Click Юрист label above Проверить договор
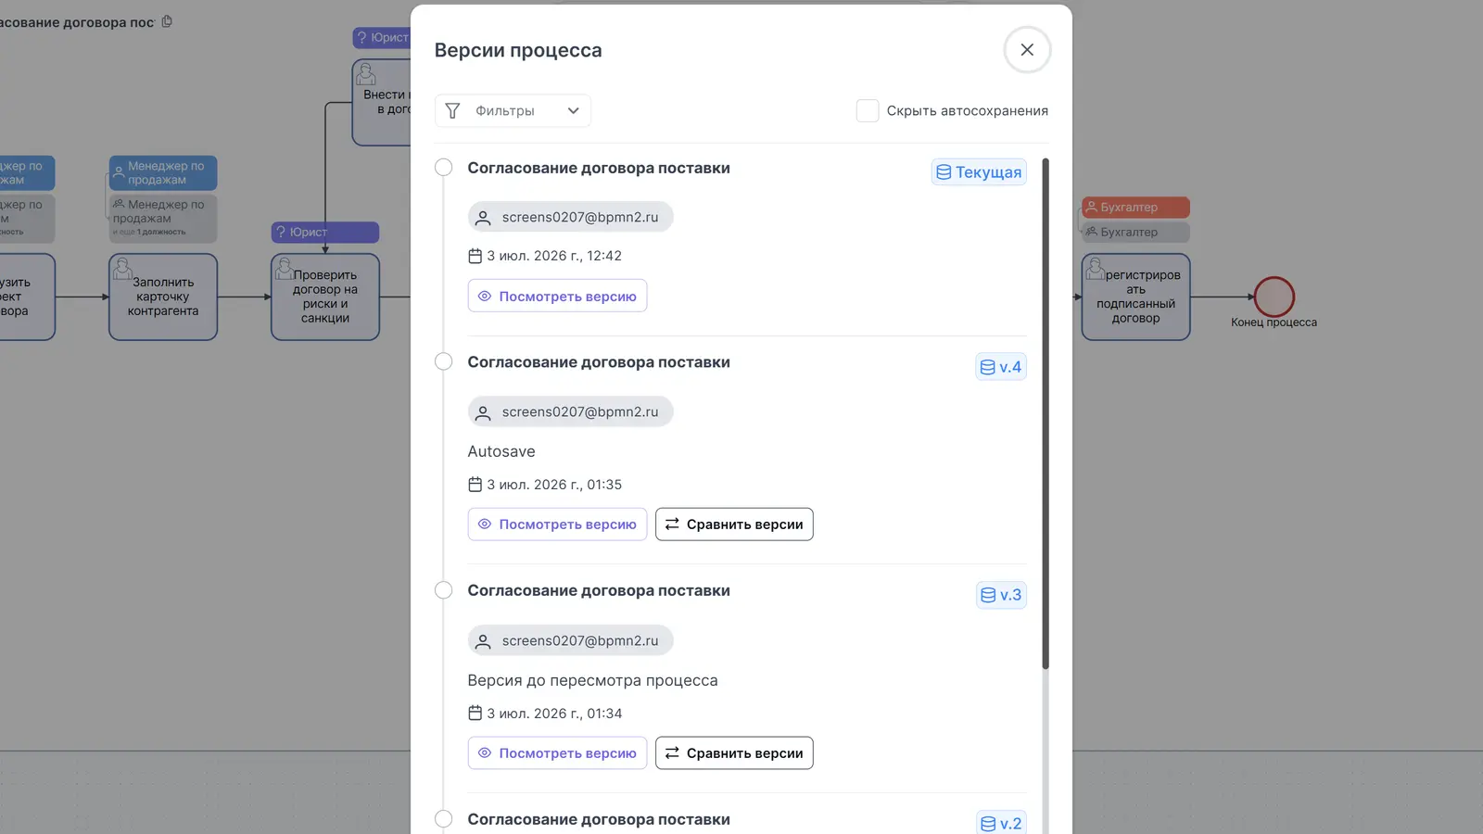 (325, 232)
